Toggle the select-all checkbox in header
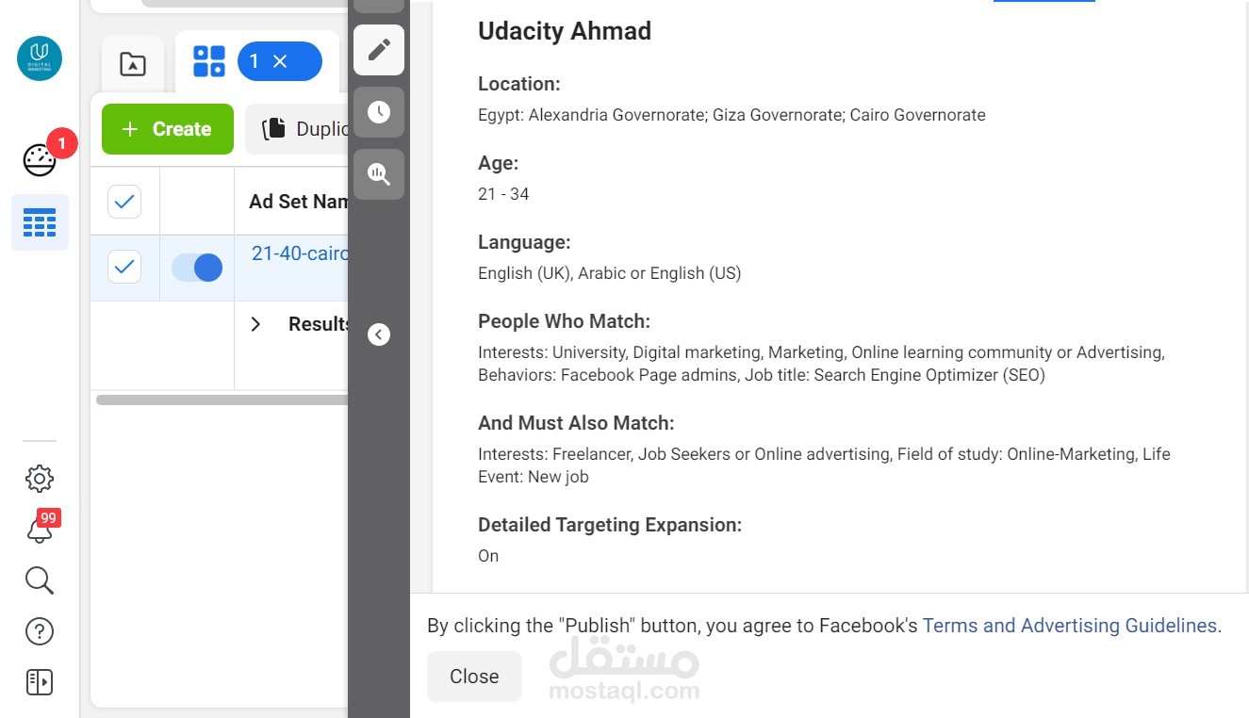 point(124,201)
